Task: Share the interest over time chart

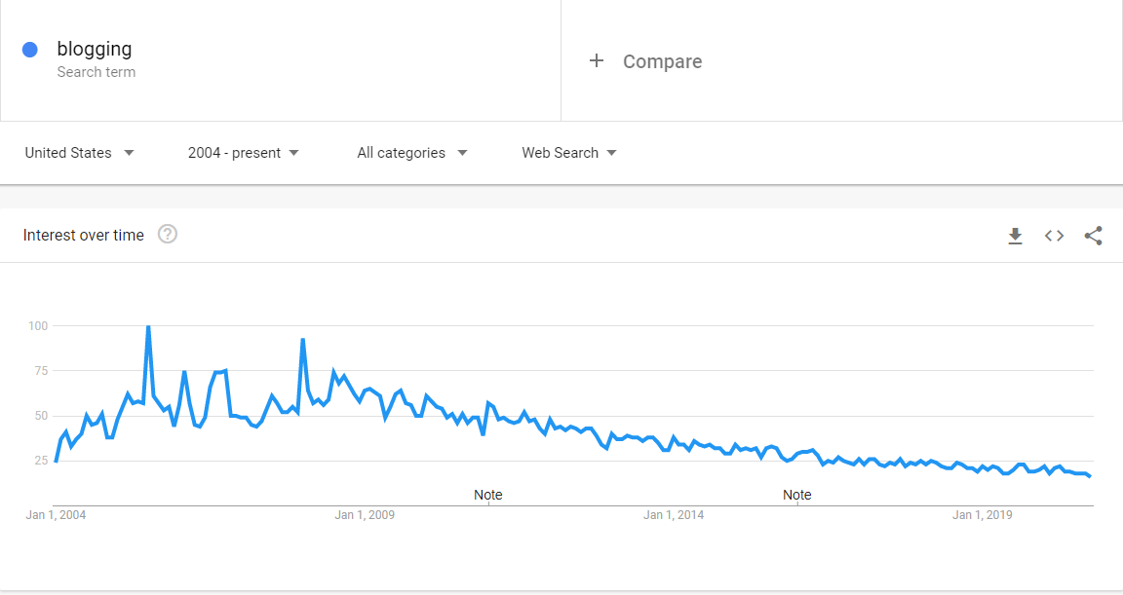Action: tap(1093, 236)
